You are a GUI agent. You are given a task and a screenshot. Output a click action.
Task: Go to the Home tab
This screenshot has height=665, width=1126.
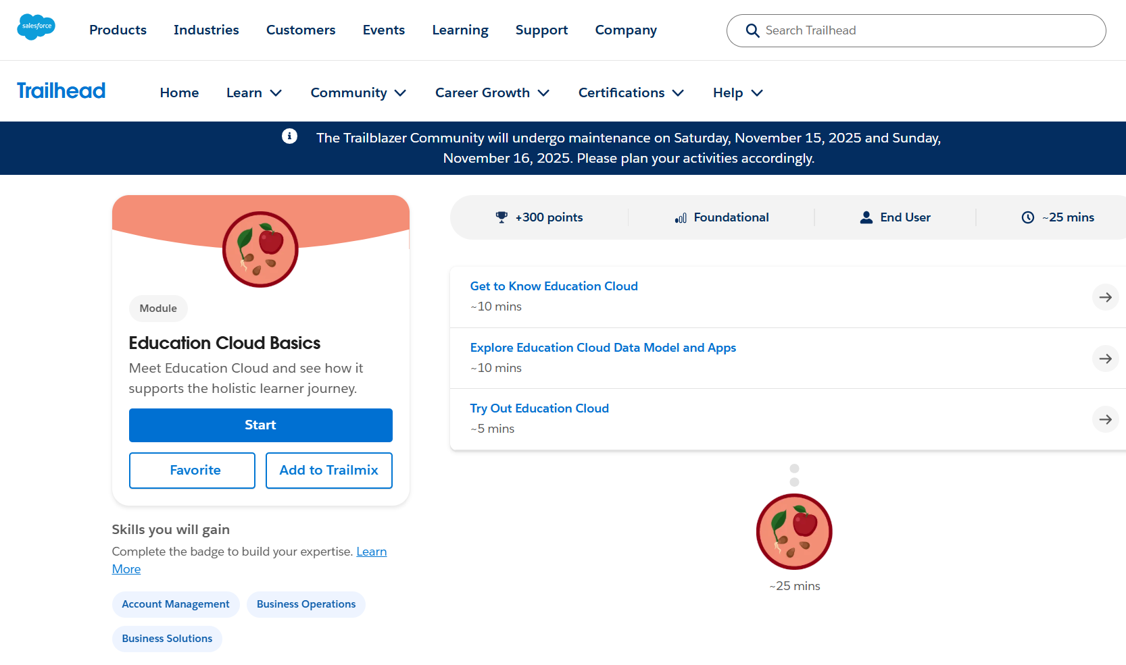(x=179, y=92)
